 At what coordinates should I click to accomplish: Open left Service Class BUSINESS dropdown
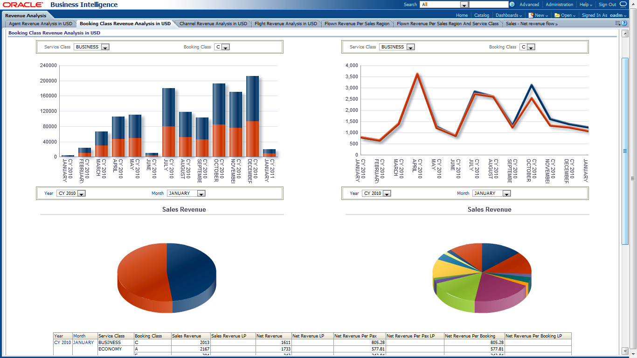pos(105,47)
